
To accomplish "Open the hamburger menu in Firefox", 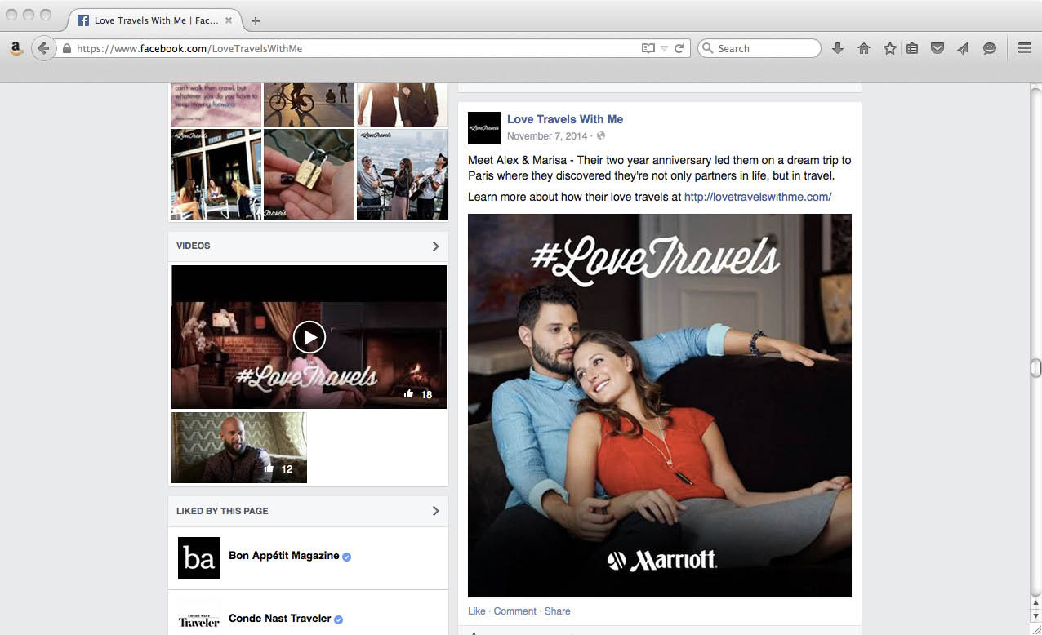I will pyautogui.click(x=1024, y=48).
